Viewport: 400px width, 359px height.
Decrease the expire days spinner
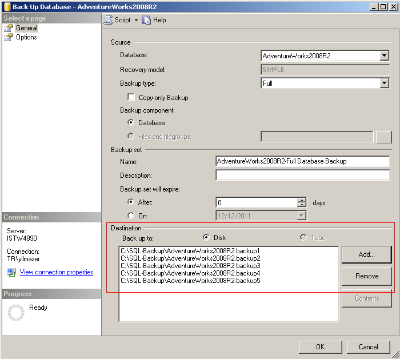302,205
